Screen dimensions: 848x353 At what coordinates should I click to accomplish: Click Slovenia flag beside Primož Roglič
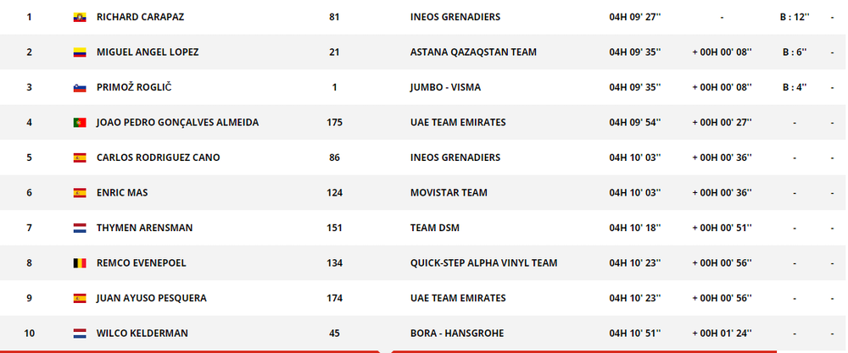click(80, 87)
